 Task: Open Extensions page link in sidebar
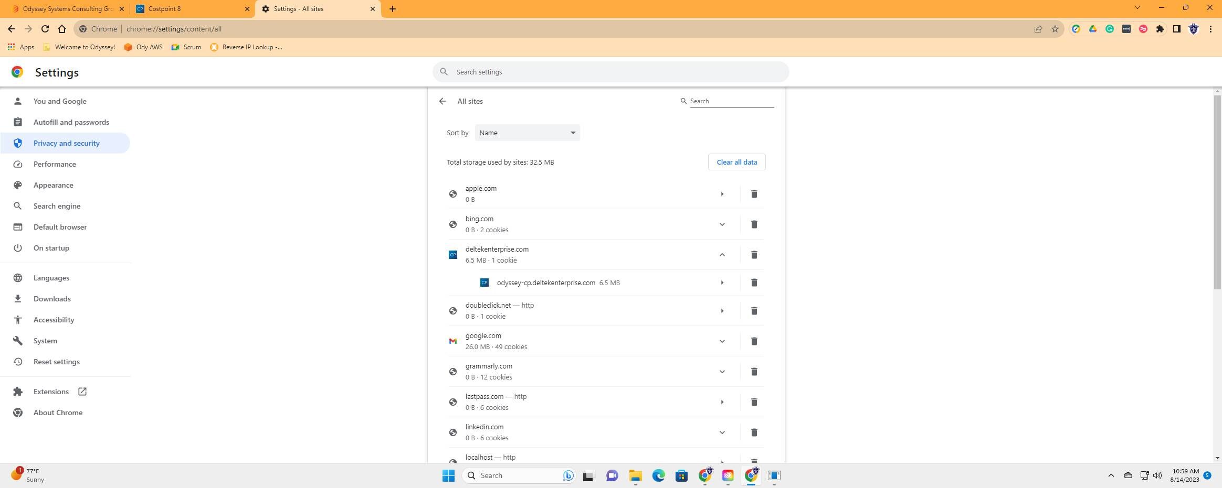point(65,392)
